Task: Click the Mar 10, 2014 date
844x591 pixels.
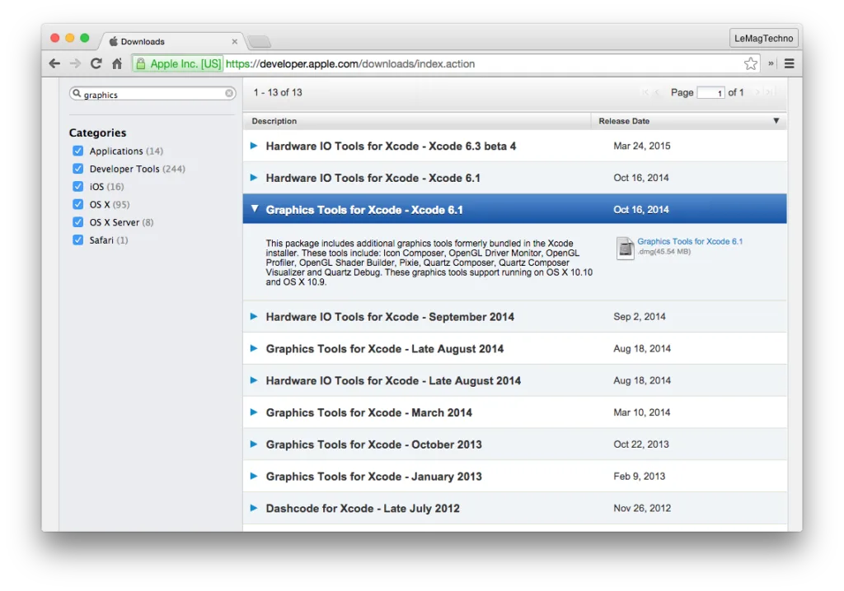Action: point(641,412)
